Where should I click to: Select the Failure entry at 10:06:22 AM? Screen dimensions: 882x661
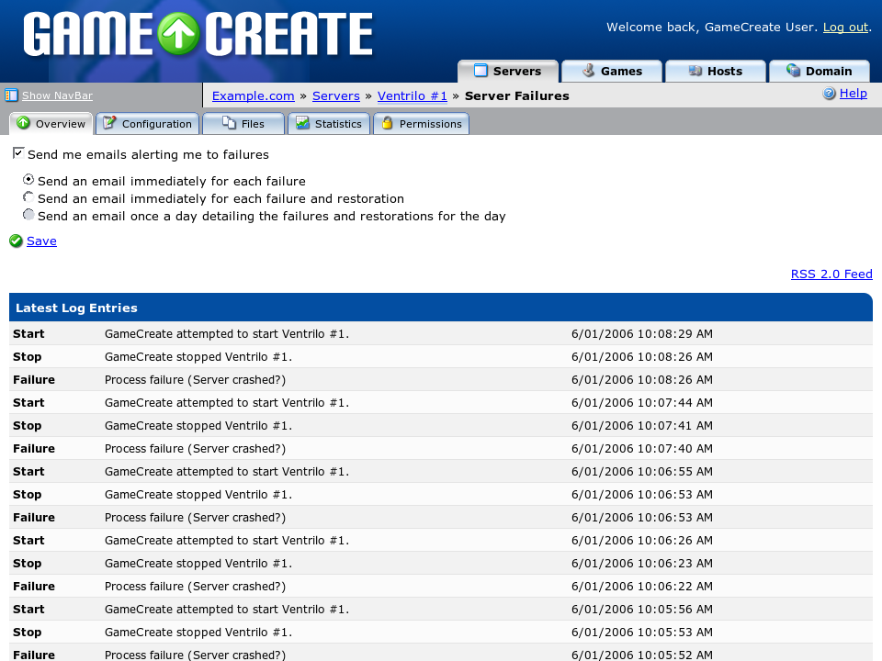click(x=440, y=587)
